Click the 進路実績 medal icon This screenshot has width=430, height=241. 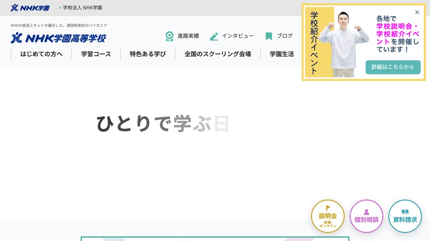[170, 36]
